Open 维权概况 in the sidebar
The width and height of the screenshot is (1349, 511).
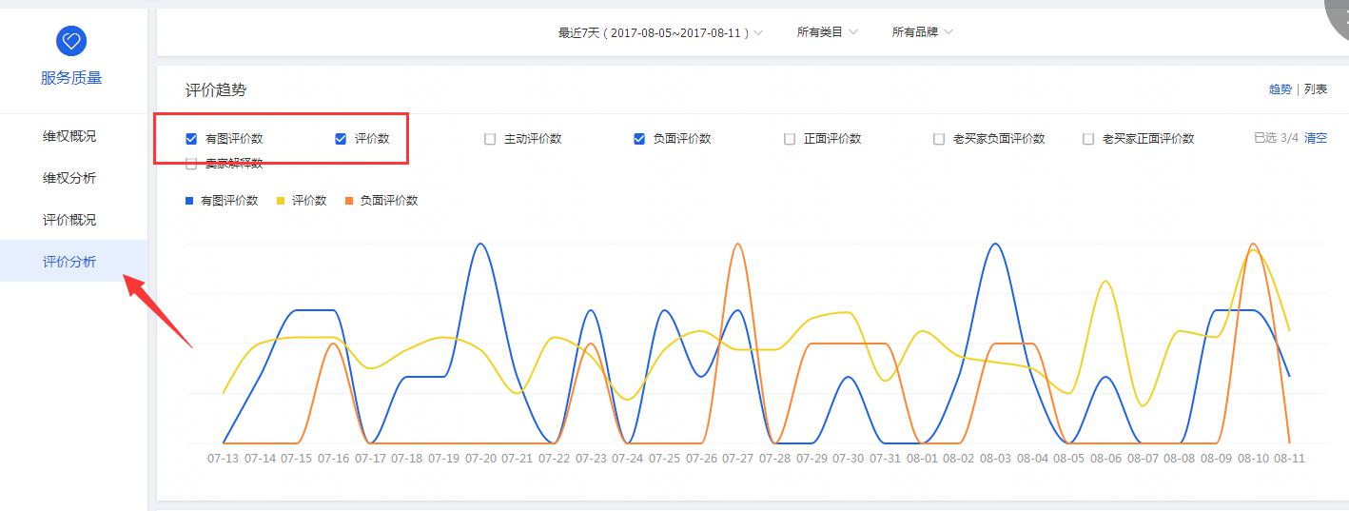coord(69,136)
